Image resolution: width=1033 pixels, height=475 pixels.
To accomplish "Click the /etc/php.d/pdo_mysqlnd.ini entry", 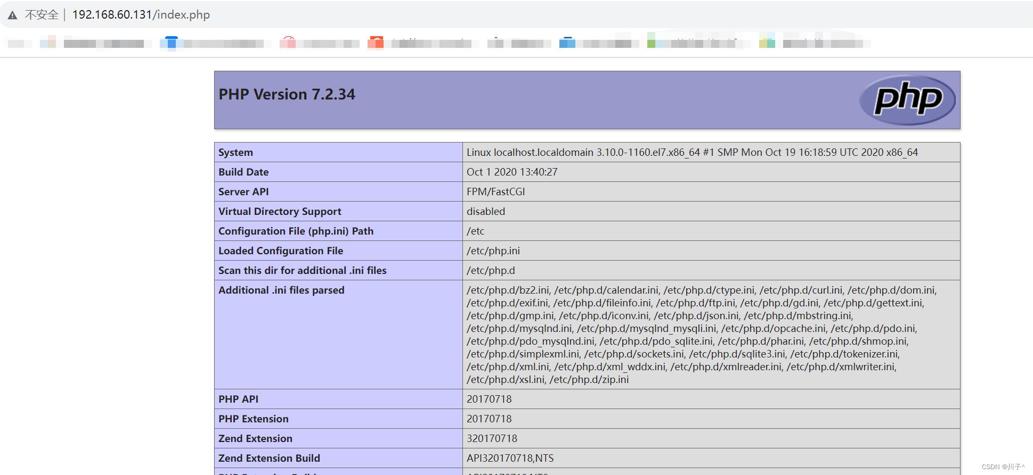I will click(x=531, y=341).
